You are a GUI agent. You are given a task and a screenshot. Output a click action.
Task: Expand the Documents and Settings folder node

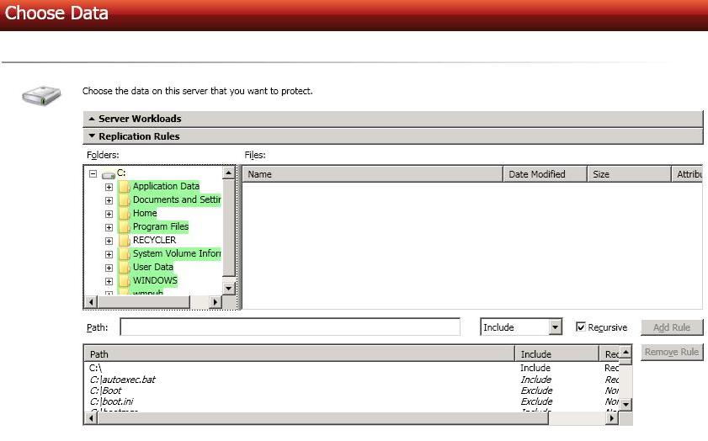coord(109,200)
